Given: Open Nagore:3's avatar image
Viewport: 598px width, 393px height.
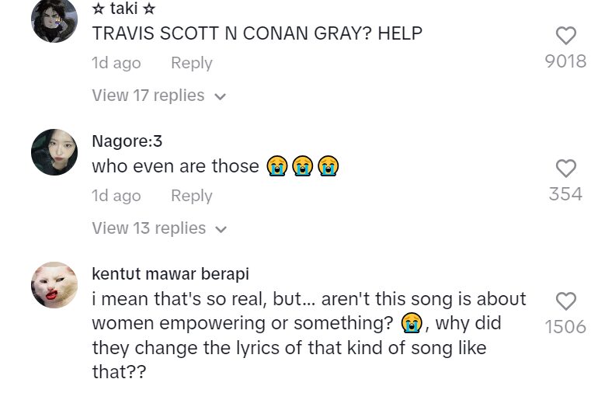Looking at the screenshot, I should [54, 152].
